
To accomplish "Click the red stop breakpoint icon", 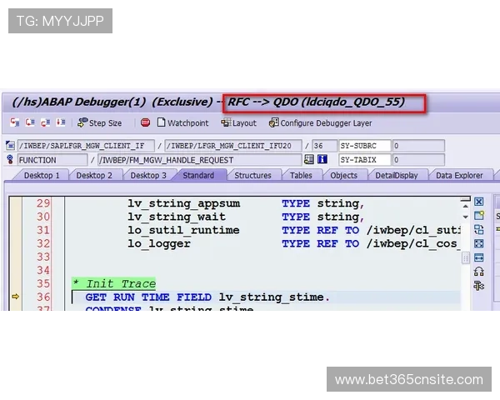I will (146, 122).
